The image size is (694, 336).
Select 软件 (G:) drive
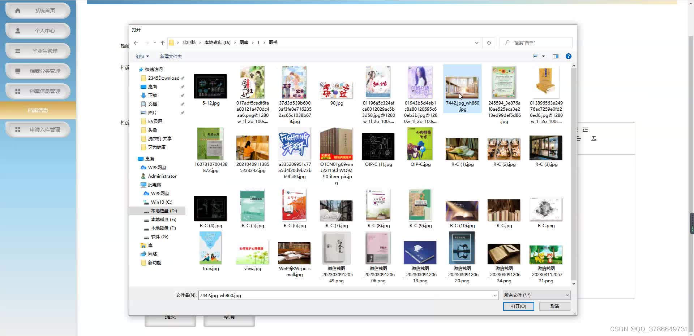pos(159,236)
